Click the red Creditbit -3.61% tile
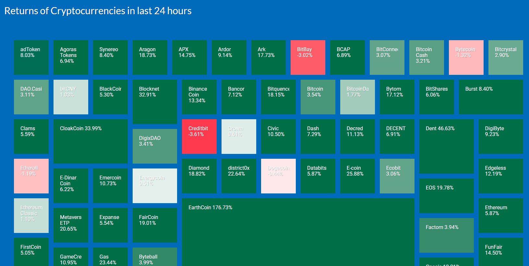The width and height of the screenshot is (529, 266). tap(199, 136)
